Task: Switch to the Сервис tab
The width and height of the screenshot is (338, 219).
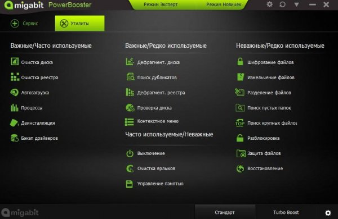Action: 24,23
